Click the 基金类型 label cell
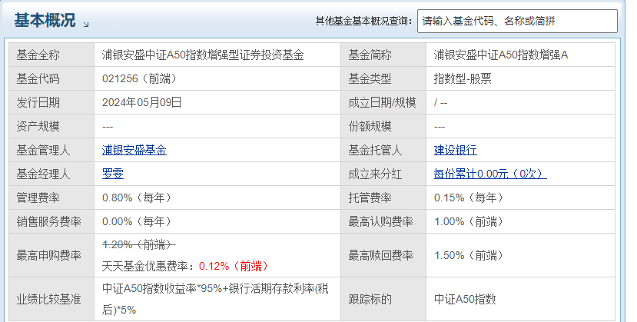637x322 pixels. click(x=383, y=79)
